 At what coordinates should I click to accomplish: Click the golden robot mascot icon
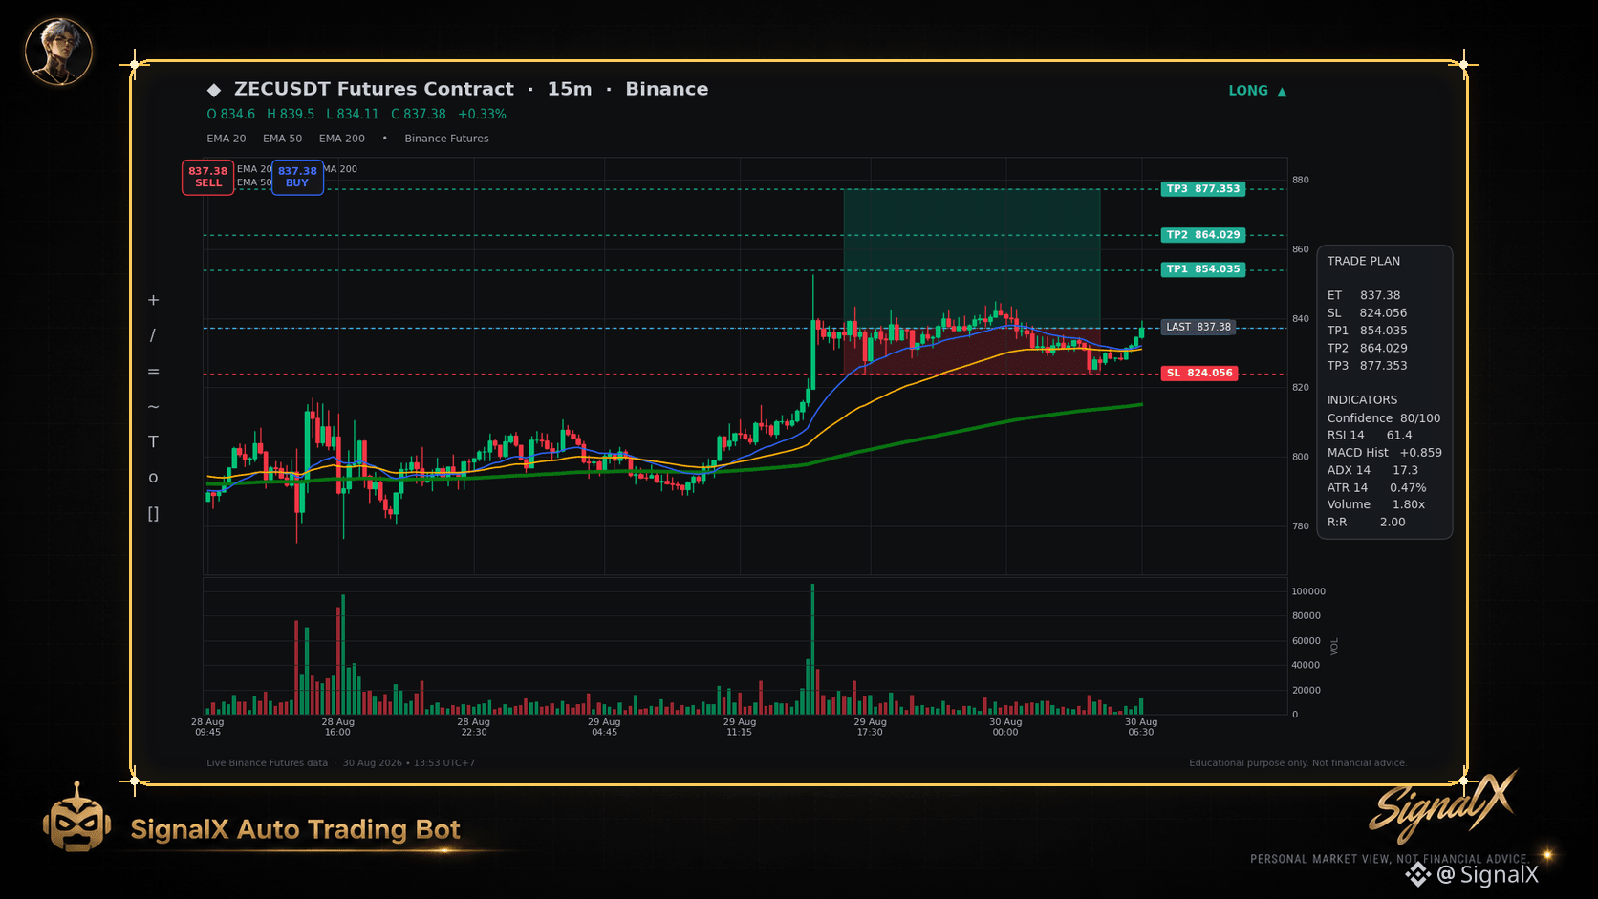[76, 818]
